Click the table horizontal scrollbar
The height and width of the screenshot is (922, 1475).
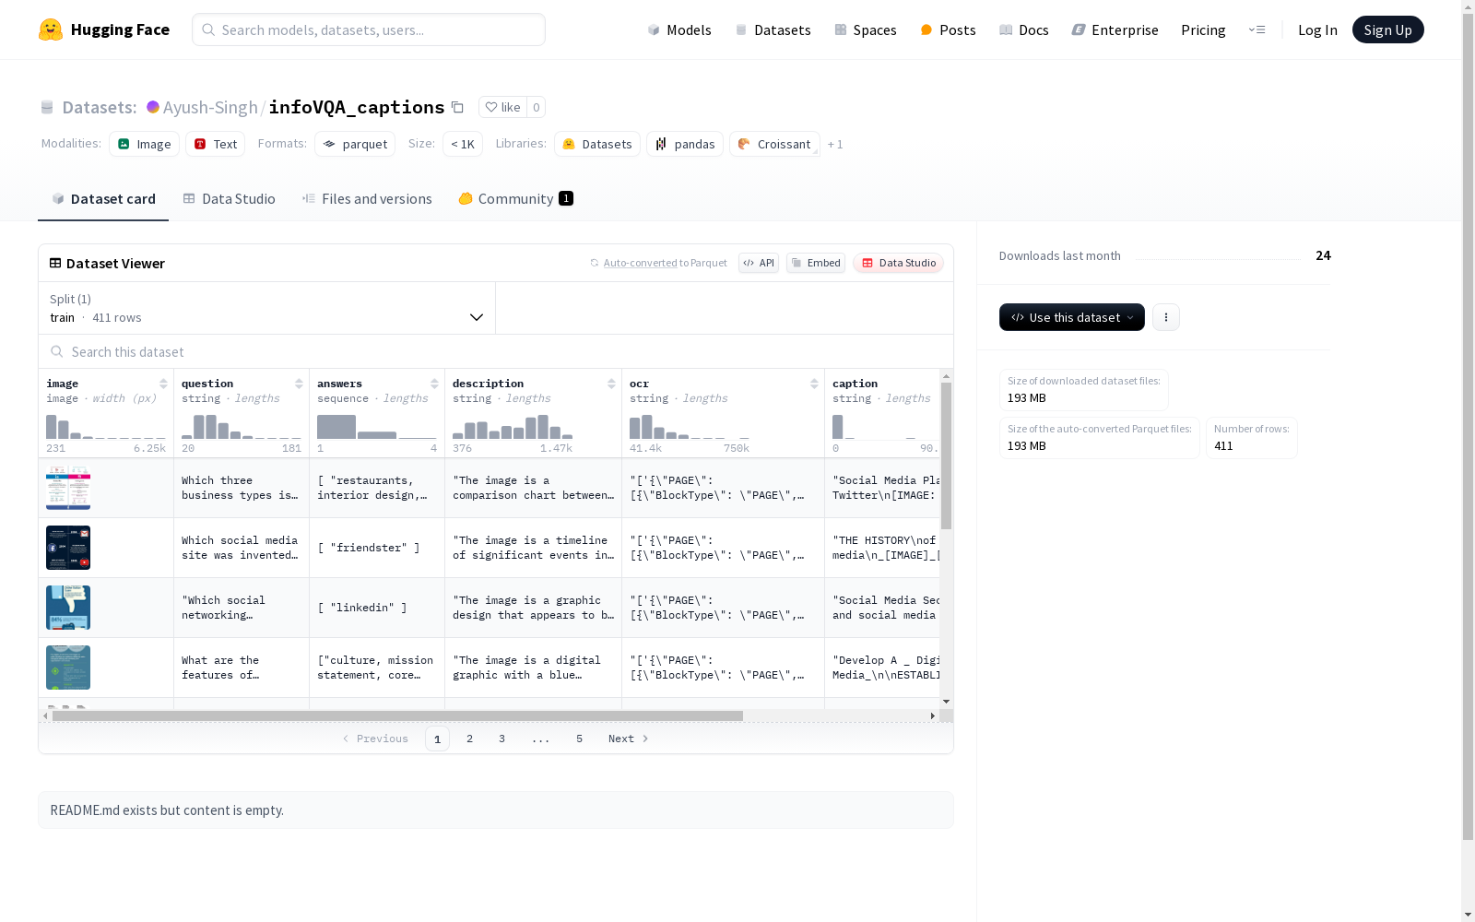coord(397,715)
